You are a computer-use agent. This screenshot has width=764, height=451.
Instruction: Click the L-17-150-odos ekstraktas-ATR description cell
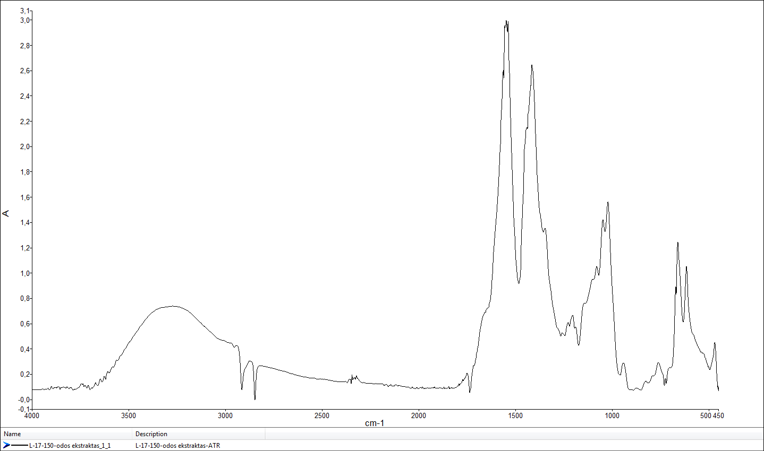[x=177, y=446]
